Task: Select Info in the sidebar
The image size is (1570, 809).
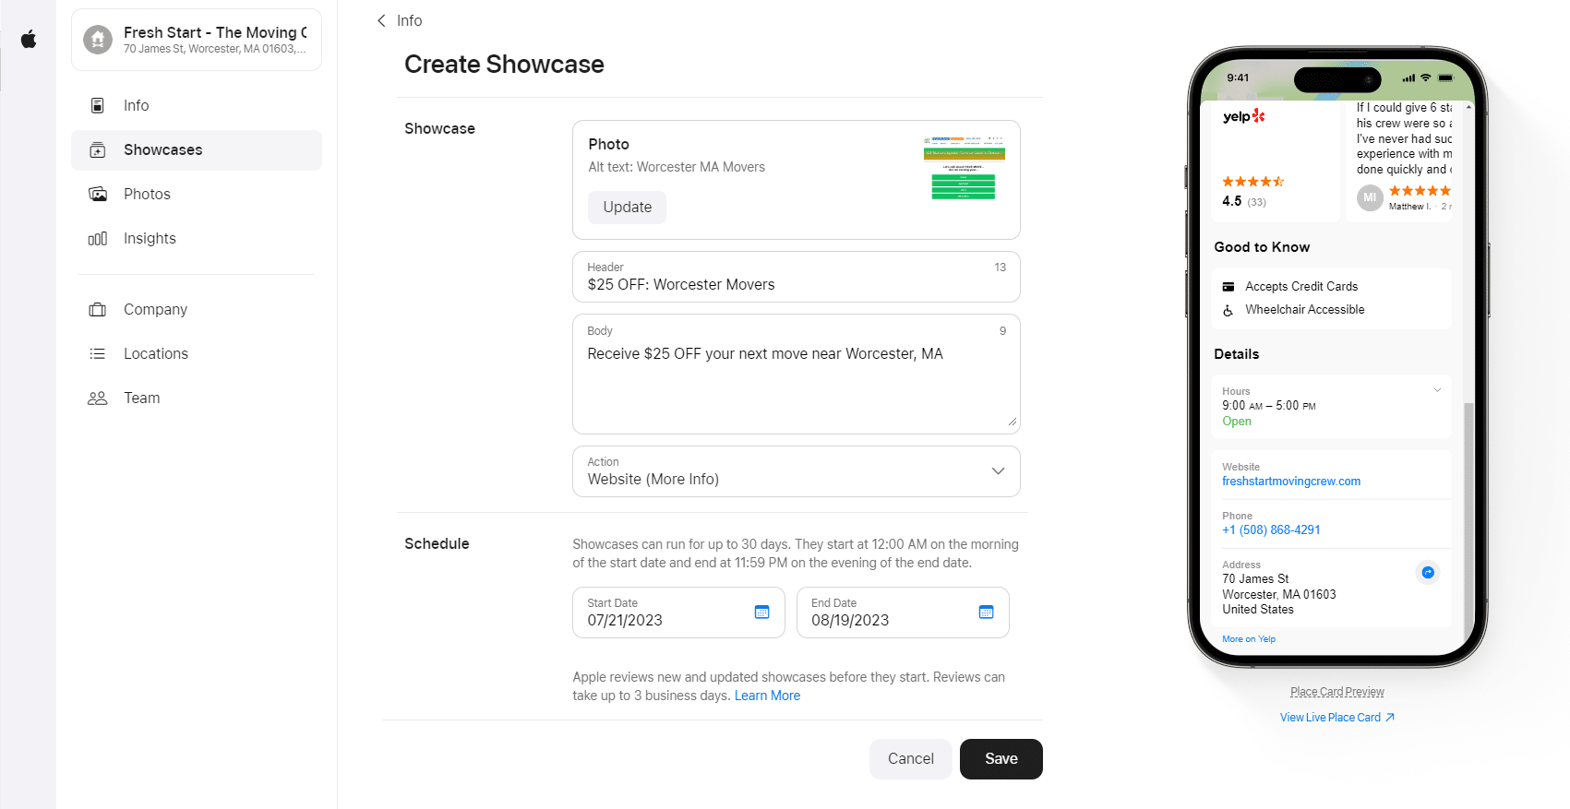Action: coord(136,106)
